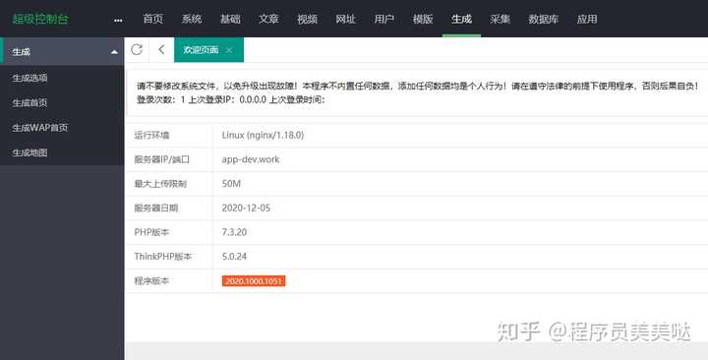Collapse the 生成 sidebar section
708x360 pixels.
114,52
